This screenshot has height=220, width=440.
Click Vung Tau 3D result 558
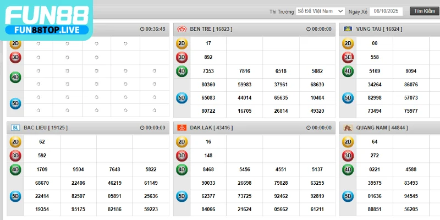pyautogui.click(x=375, y=57)
